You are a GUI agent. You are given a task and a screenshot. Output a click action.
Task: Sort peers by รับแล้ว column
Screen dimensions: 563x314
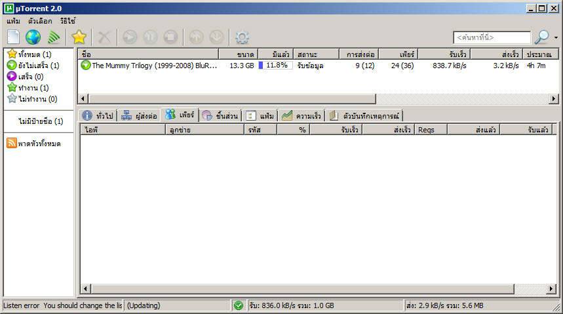coord(526,130)
